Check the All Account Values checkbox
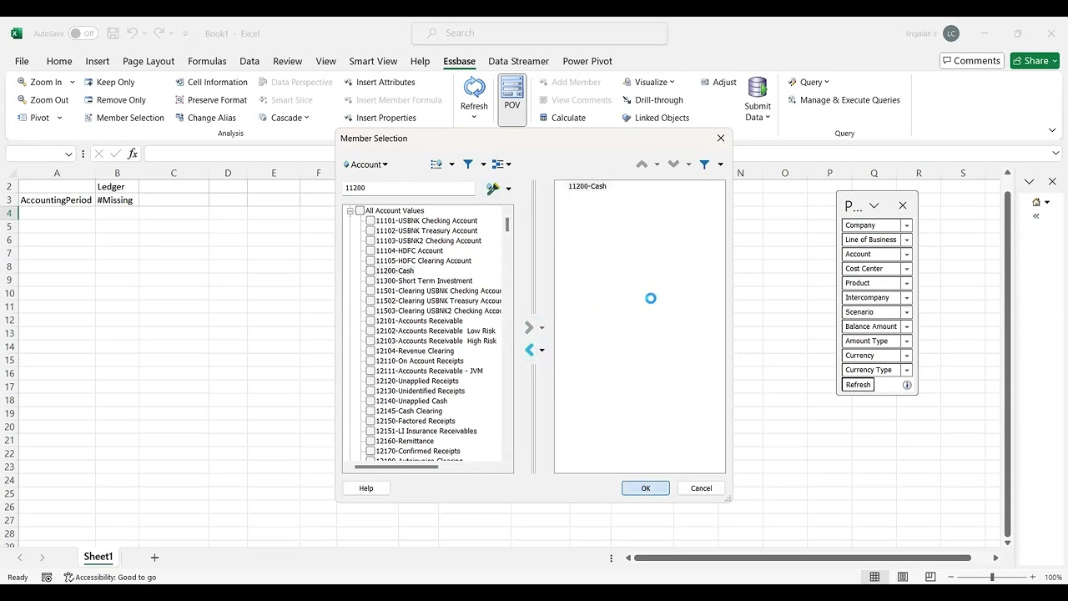The height and width of the screenshot is (601, 1068). [x=360, y=210]
